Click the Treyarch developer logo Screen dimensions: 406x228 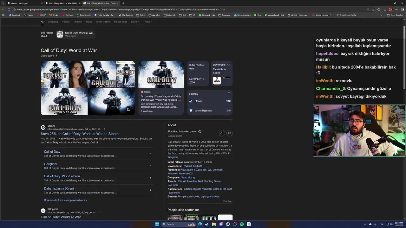(217, 80)
